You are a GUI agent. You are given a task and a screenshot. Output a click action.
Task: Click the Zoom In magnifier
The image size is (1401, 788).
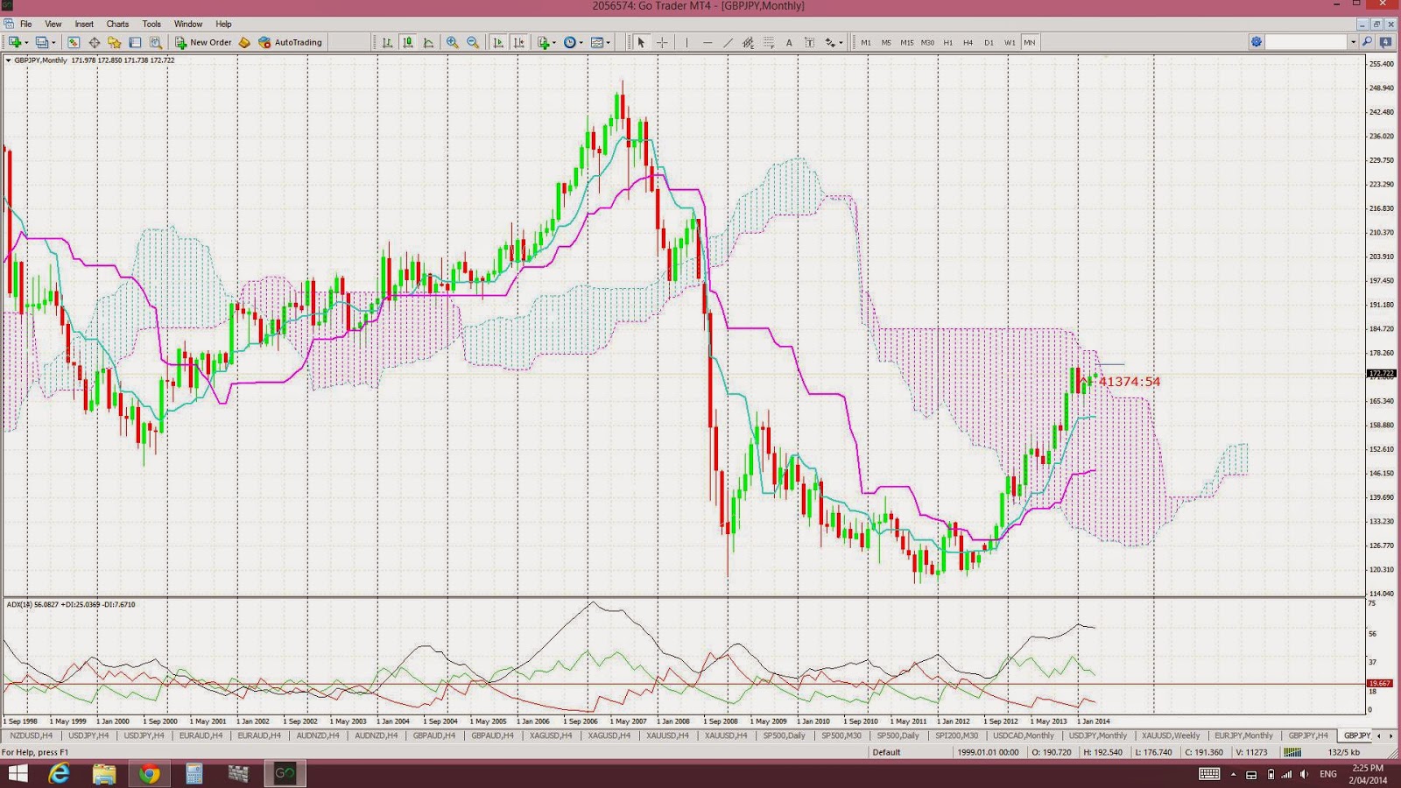(452, 42)
